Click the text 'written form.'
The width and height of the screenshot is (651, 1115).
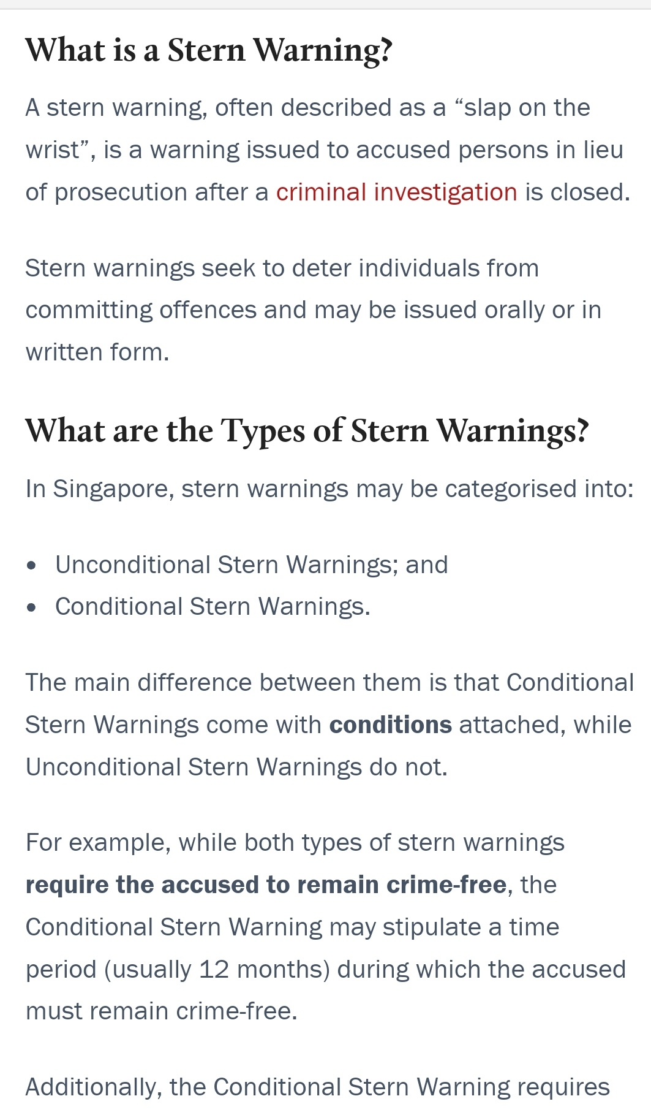[97, 352]
